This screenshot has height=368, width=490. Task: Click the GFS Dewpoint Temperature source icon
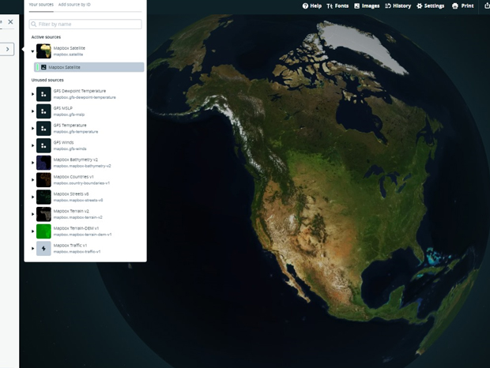point(43,94)
